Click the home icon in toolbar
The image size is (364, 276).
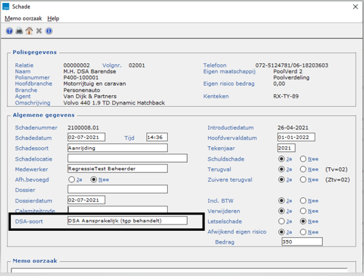point(29,31)
